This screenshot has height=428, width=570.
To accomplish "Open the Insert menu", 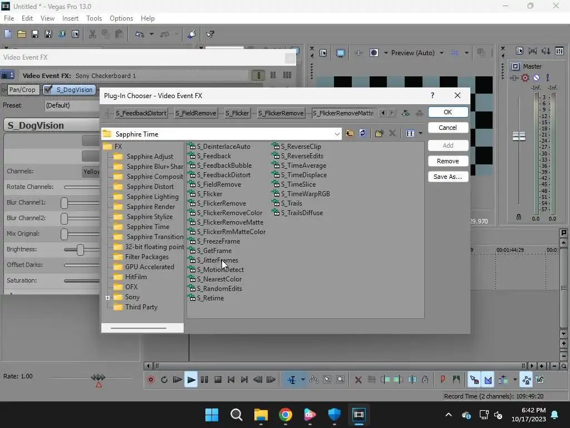I will point(70,18).
